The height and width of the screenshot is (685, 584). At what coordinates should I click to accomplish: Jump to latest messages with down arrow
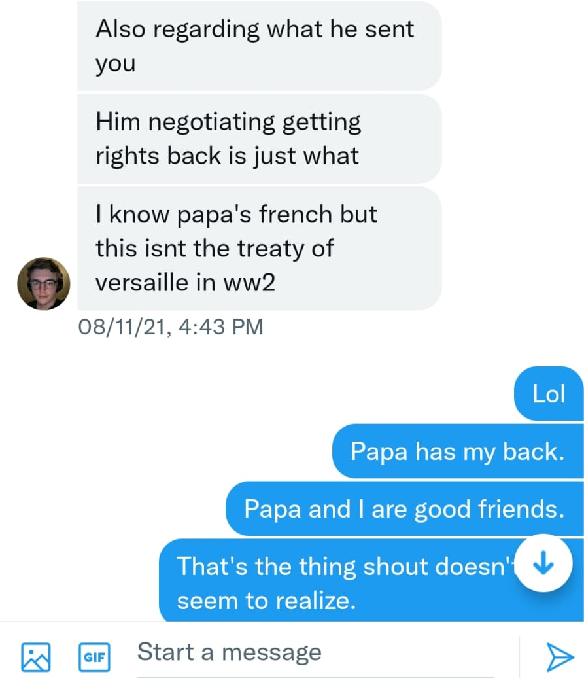[543, 563]
